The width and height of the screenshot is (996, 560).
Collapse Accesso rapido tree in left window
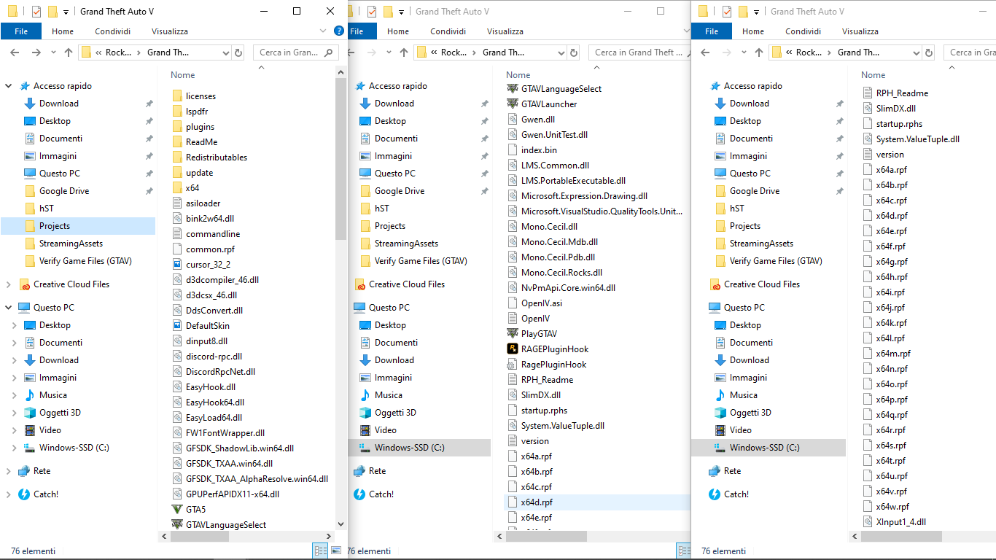[9, 86]
